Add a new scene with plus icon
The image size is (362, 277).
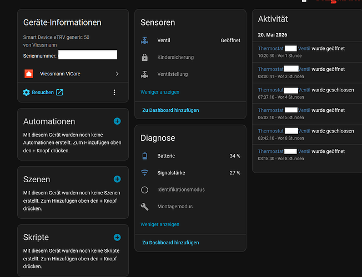[x=117, y=179]
